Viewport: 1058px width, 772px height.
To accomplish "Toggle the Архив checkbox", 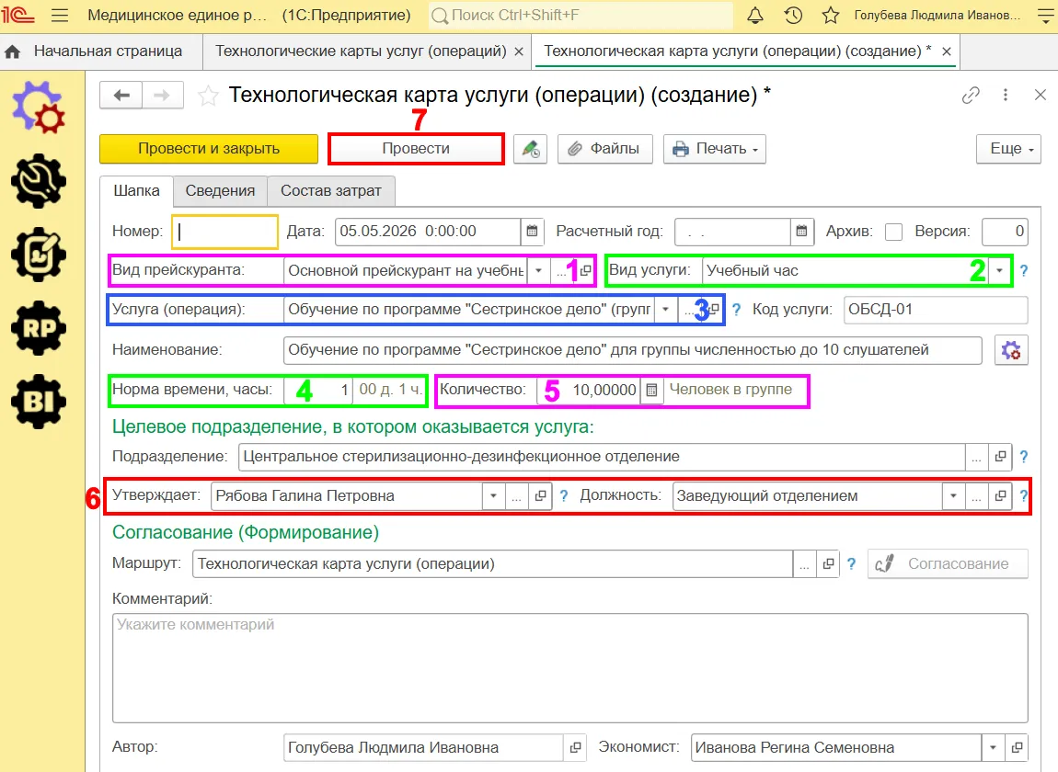I will click(x=893, y=232).
